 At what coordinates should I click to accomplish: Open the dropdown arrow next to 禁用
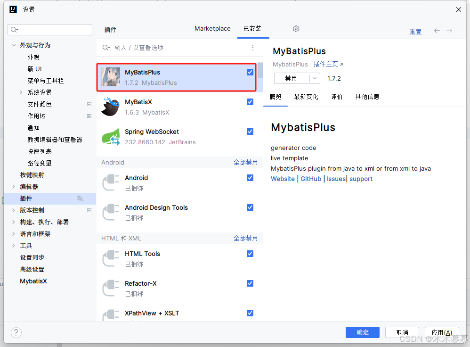tap(315, 78)
